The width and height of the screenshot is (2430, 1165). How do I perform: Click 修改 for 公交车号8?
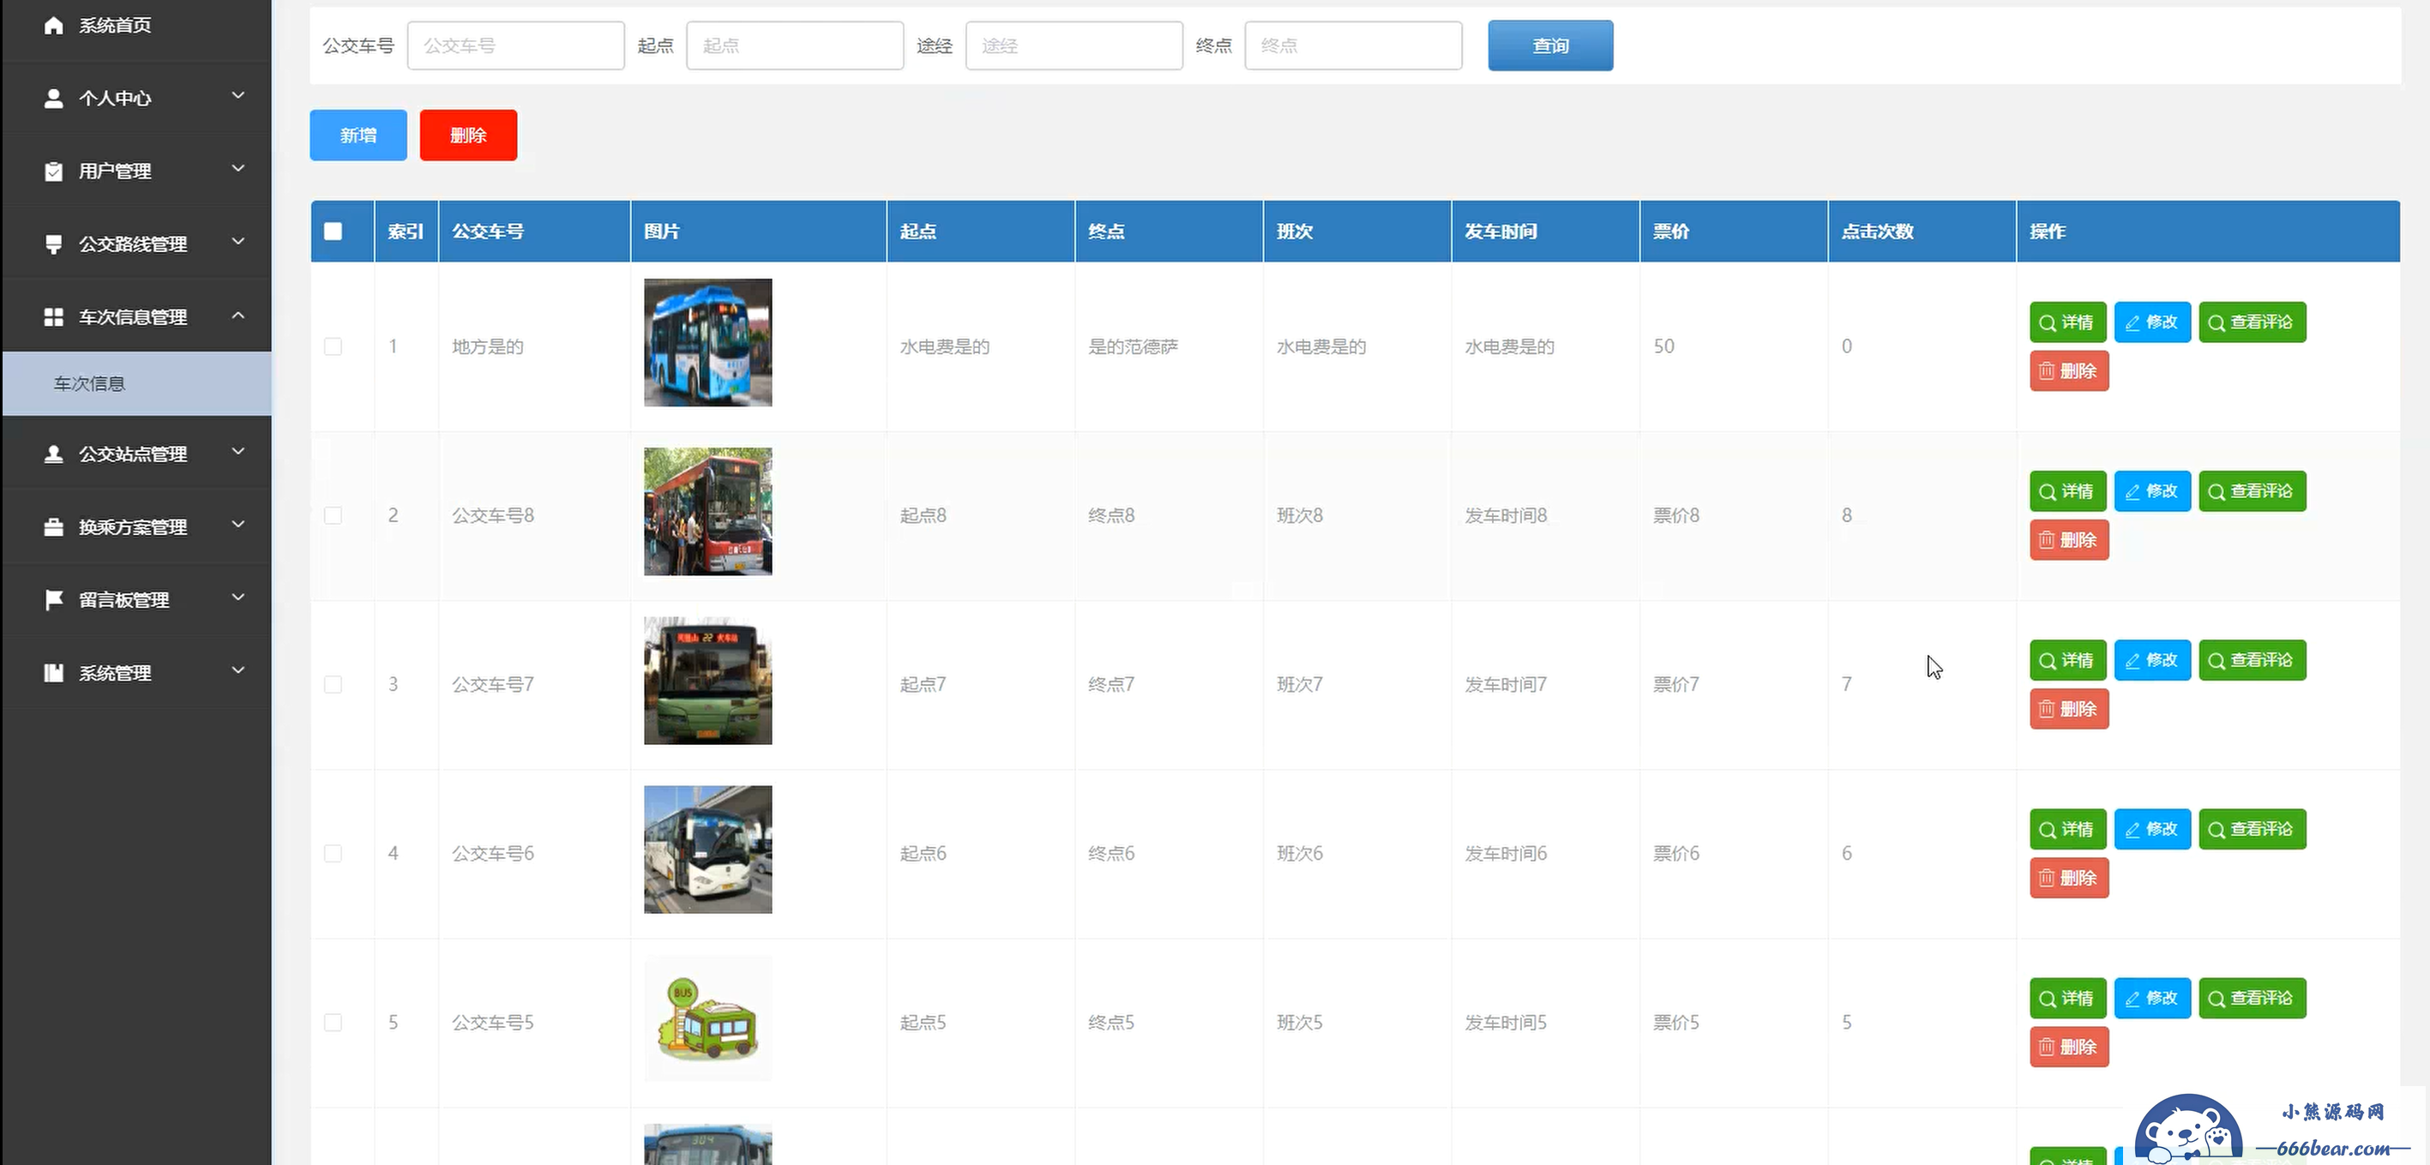(x=2151, y=491)
